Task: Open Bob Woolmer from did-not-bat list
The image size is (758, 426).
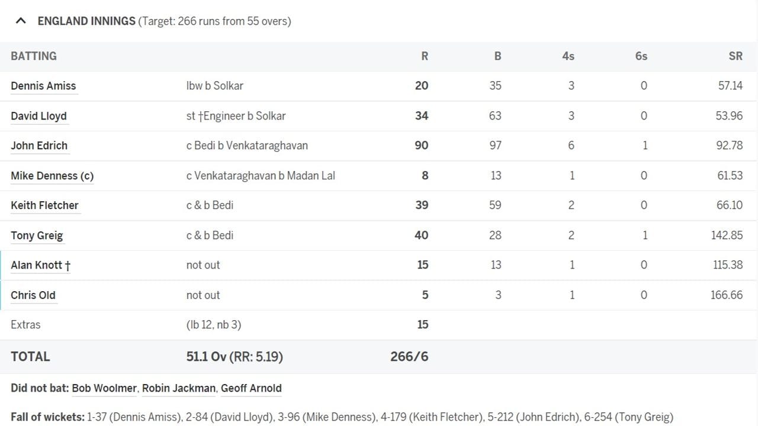Action: (104, 388)
